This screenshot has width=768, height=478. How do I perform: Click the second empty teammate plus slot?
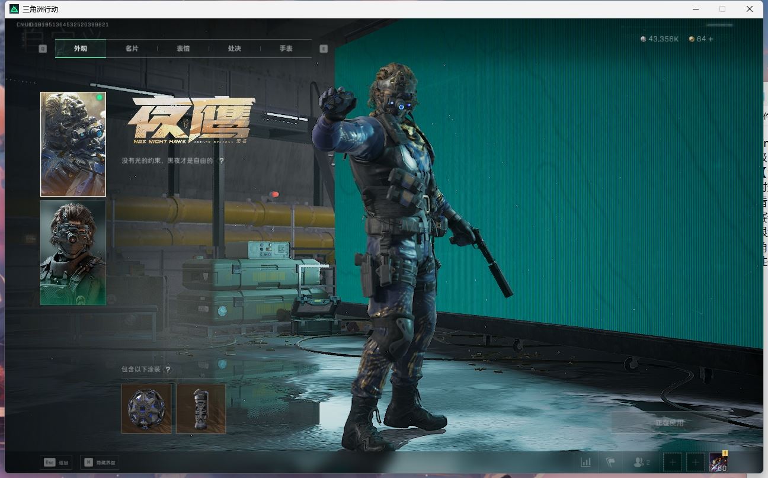pyautogui.click(x=695, y=462)
